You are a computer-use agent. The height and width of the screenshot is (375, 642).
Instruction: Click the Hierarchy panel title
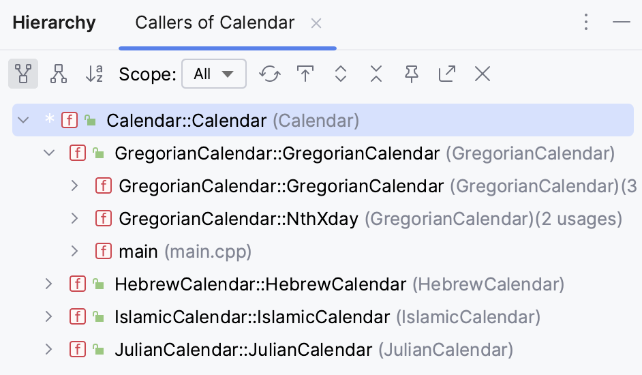tap(54, 22)
